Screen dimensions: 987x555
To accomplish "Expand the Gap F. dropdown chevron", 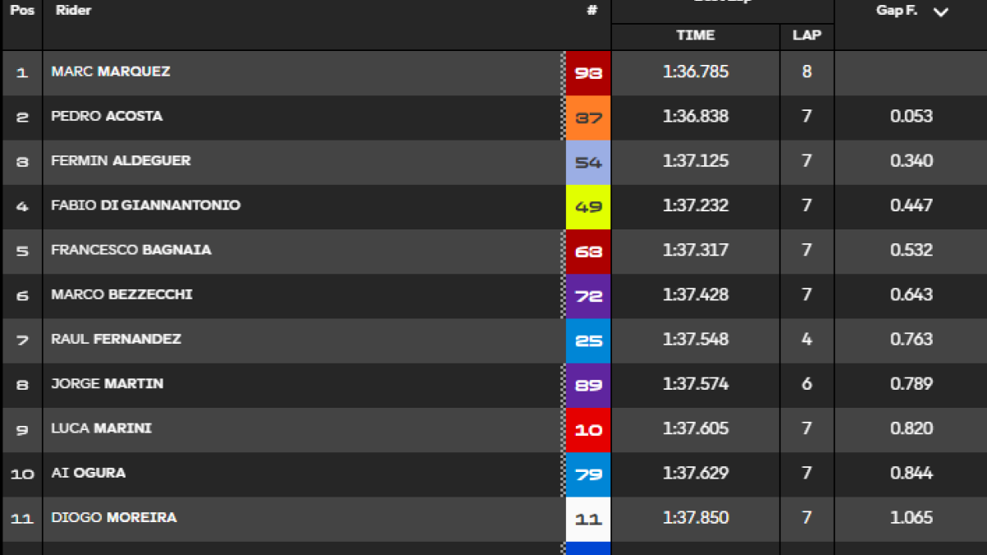I will tap(941, 12).
